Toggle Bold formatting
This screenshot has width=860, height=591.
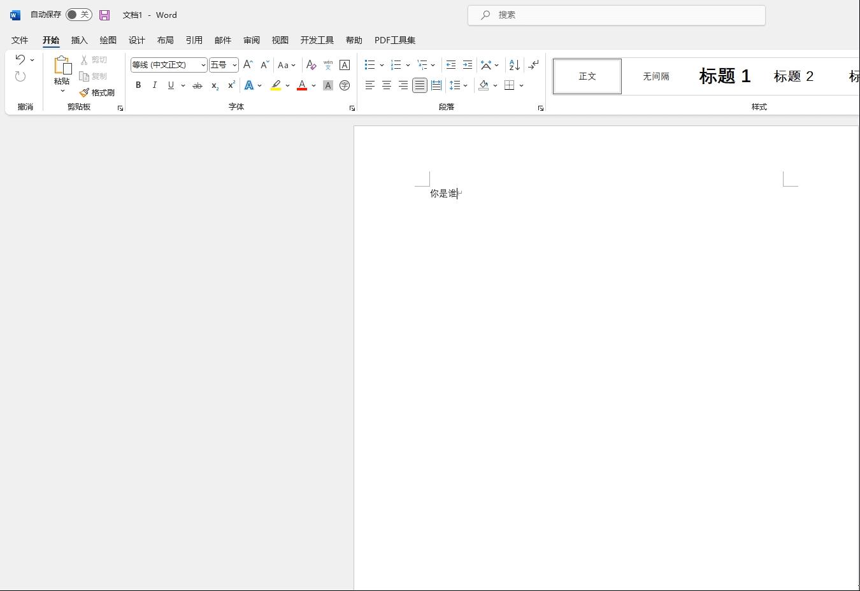point(138,85)
